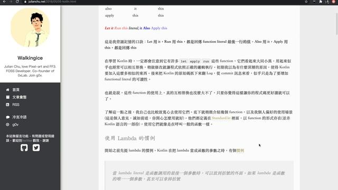Click the 'also' table row cell
The width and height of the screenshot is (338, 190).
(108, 8)
